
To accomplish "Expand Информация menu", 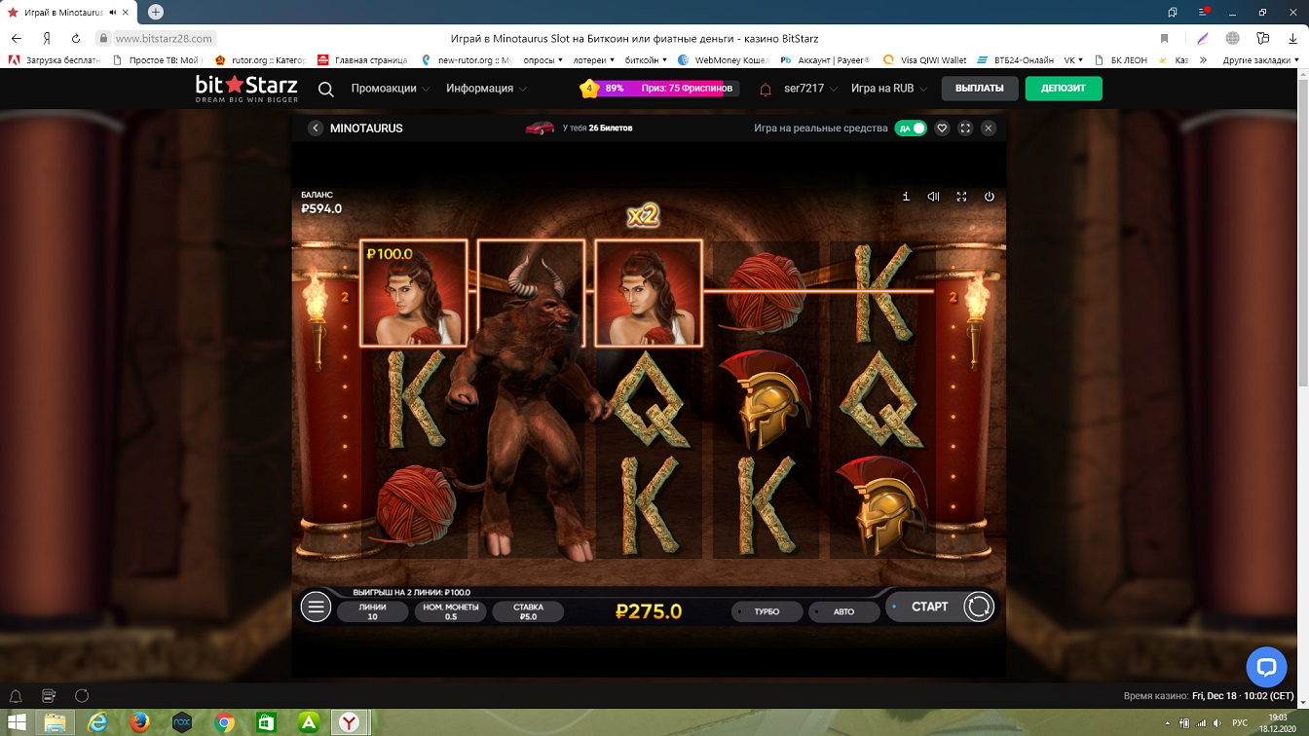I will (x=487, y=89).
